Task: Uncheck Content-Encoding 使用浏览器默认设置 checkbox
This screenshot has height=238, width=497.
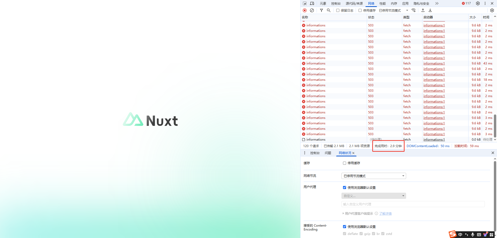Action: pyautogui.click(x=345, y=227)
